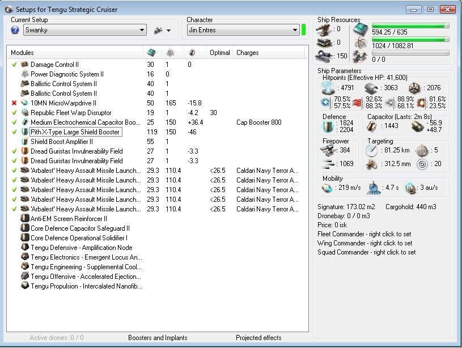Screen dimensions: 462x348
Task: Toggle the Damage Control II active checkmark
Action: pos(14,64)
